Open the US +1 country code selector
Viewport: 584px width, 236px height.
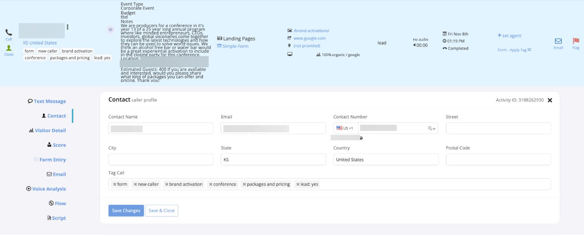click(x=345, y=128)
